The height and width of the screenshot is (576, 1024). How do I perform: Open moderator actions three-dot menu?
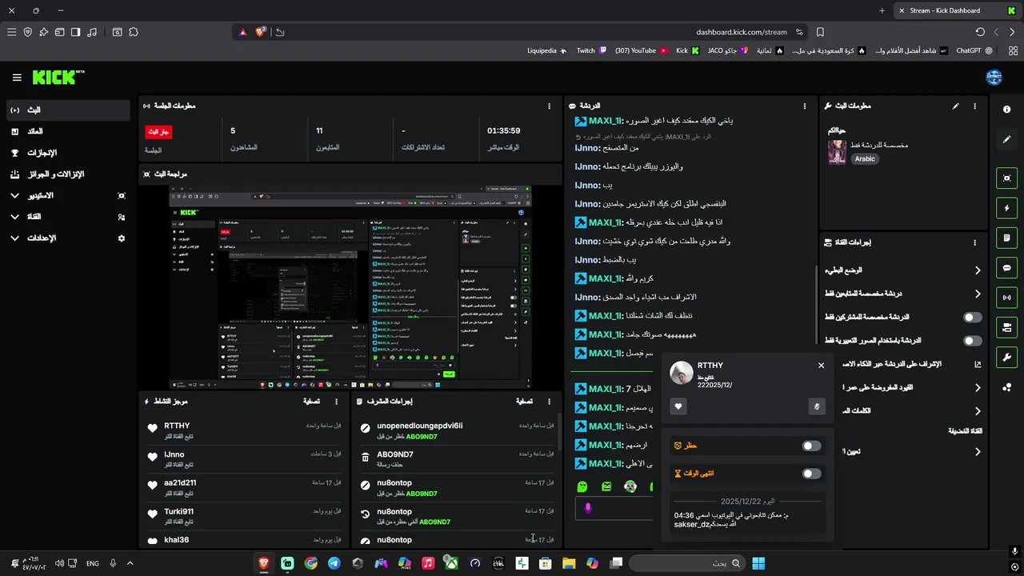tap(549, 402)
